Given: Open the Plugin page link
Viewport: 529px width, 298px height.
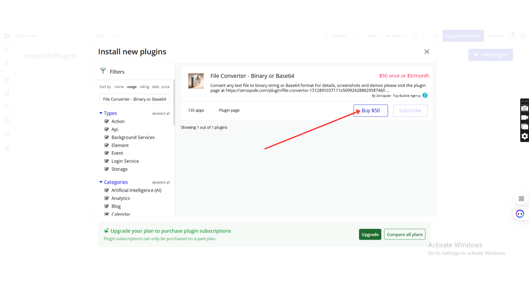Looking at the screenshot, I should click(x=229, y=110).
